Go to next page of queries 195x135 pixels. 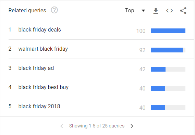pyautogui.click(x=132, y=126)
